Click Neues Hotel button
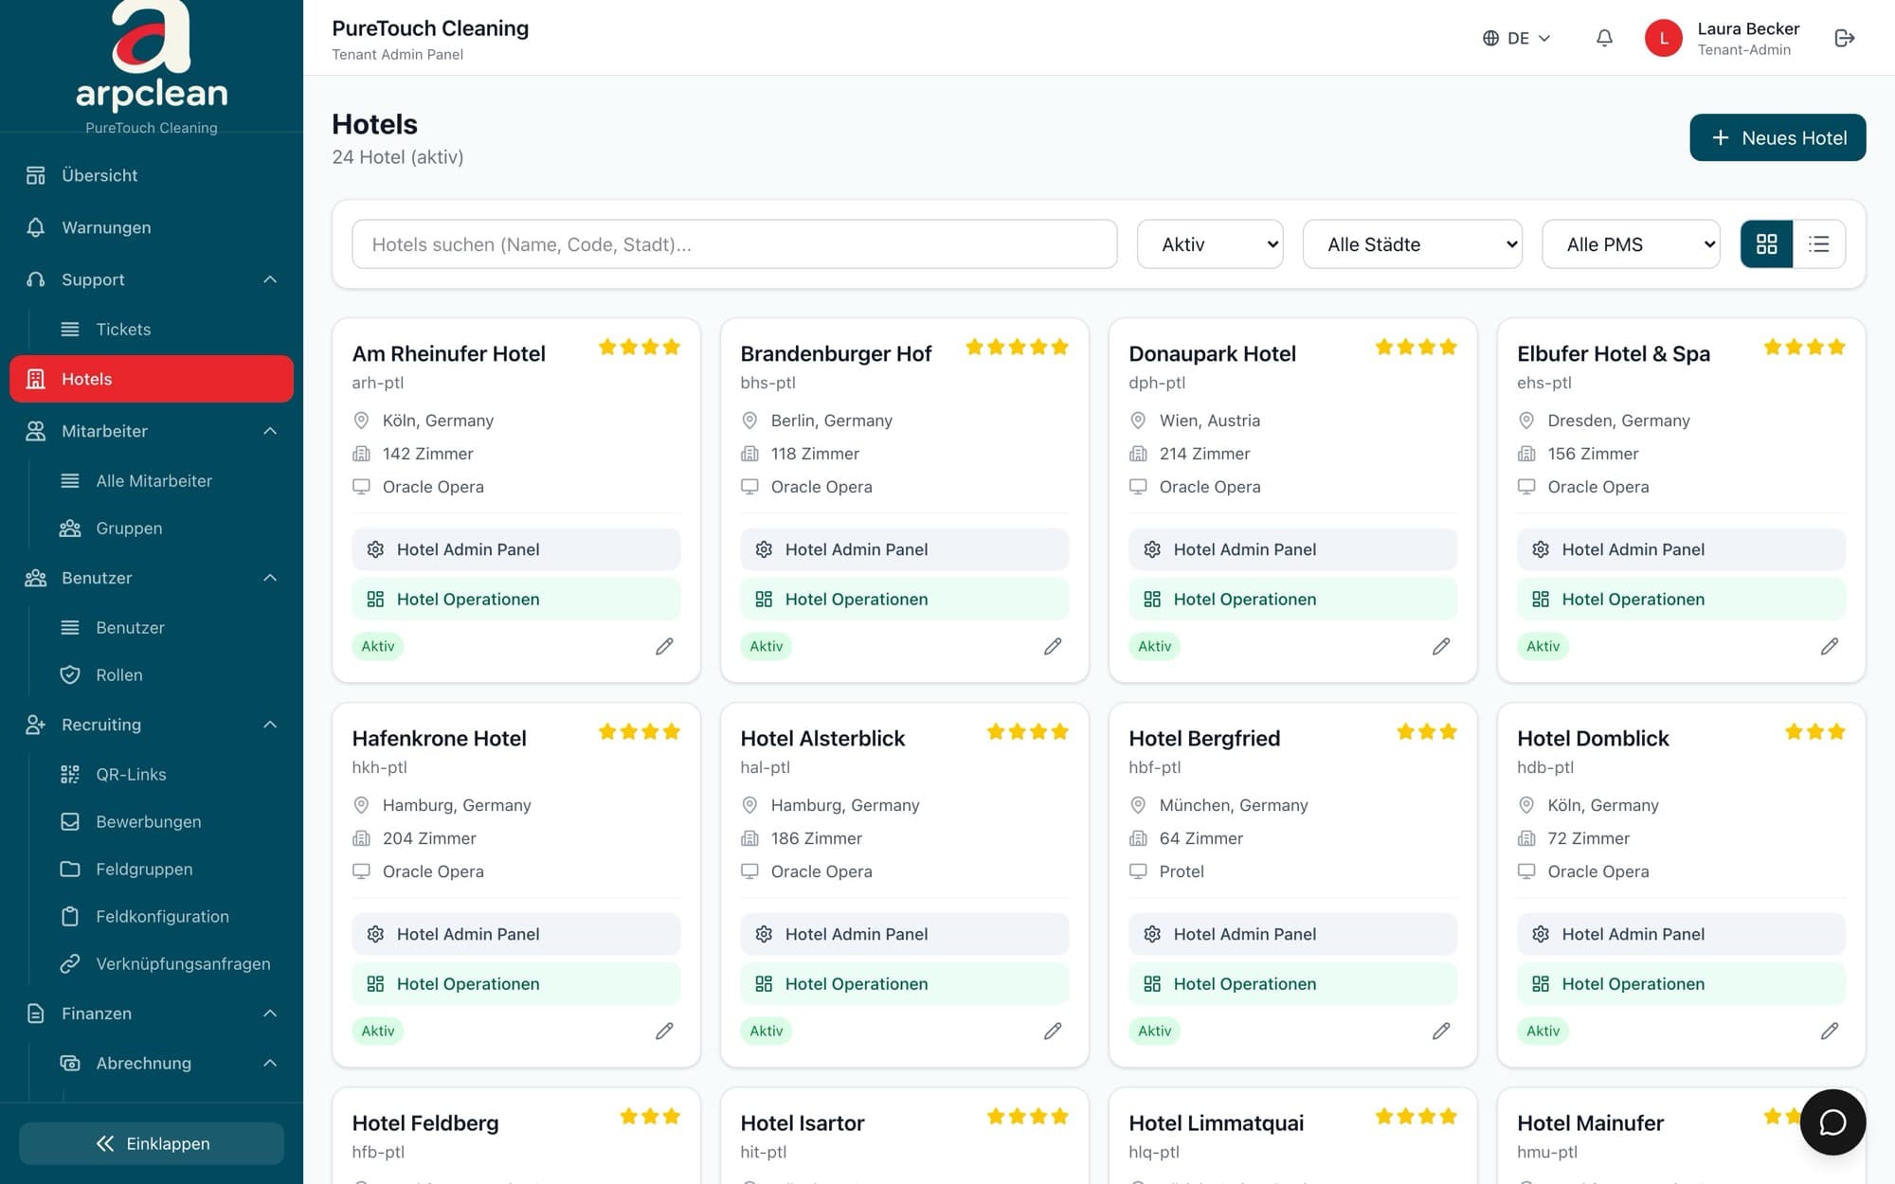Viewport: 1895px width, 1184px height. tap(1778, 137)
